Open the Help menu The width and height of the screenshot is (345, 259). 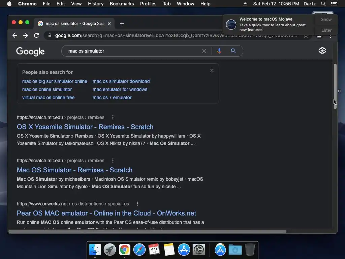tap(205, 4)
